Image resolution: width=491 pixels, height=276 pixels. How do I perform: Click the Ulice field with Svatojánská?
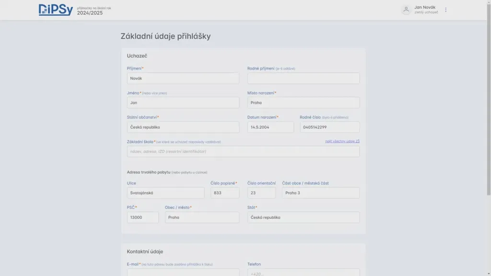point(165,193)
